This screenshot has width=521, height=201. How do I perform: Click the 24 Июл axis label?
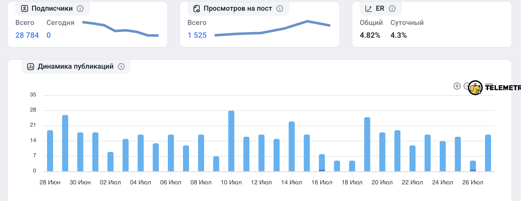(x=443, y=183)
